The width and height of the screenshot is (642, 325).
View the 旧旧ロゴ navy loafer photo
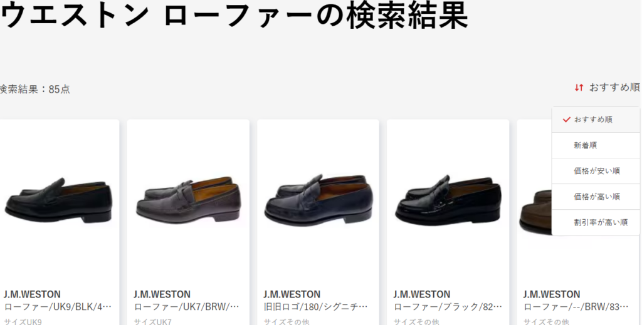[x=318, y=200]
